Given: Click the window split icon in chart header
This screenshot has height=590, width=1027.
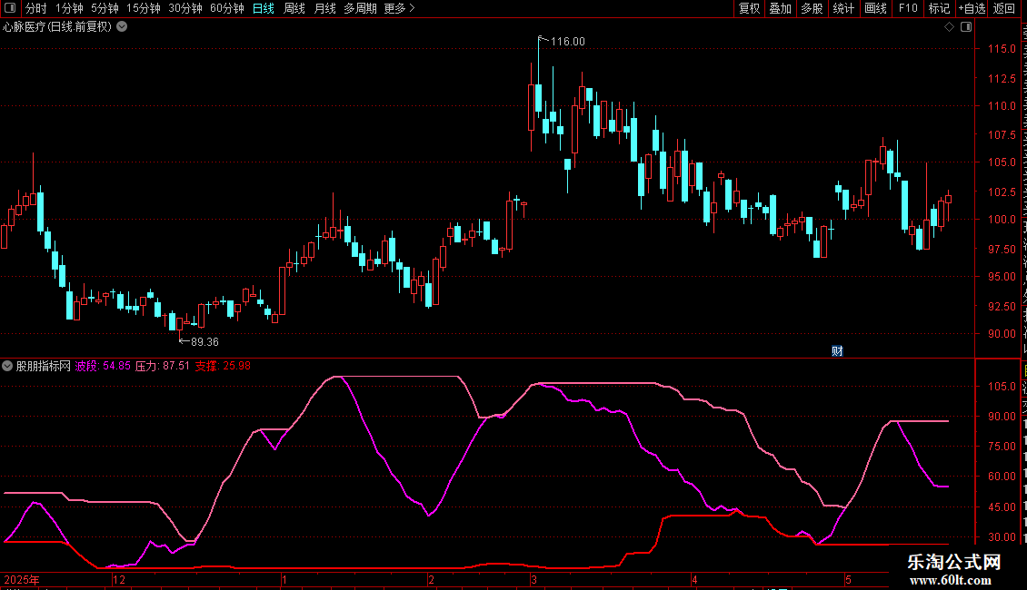Looking at the screenshot, I should point(966,27).
